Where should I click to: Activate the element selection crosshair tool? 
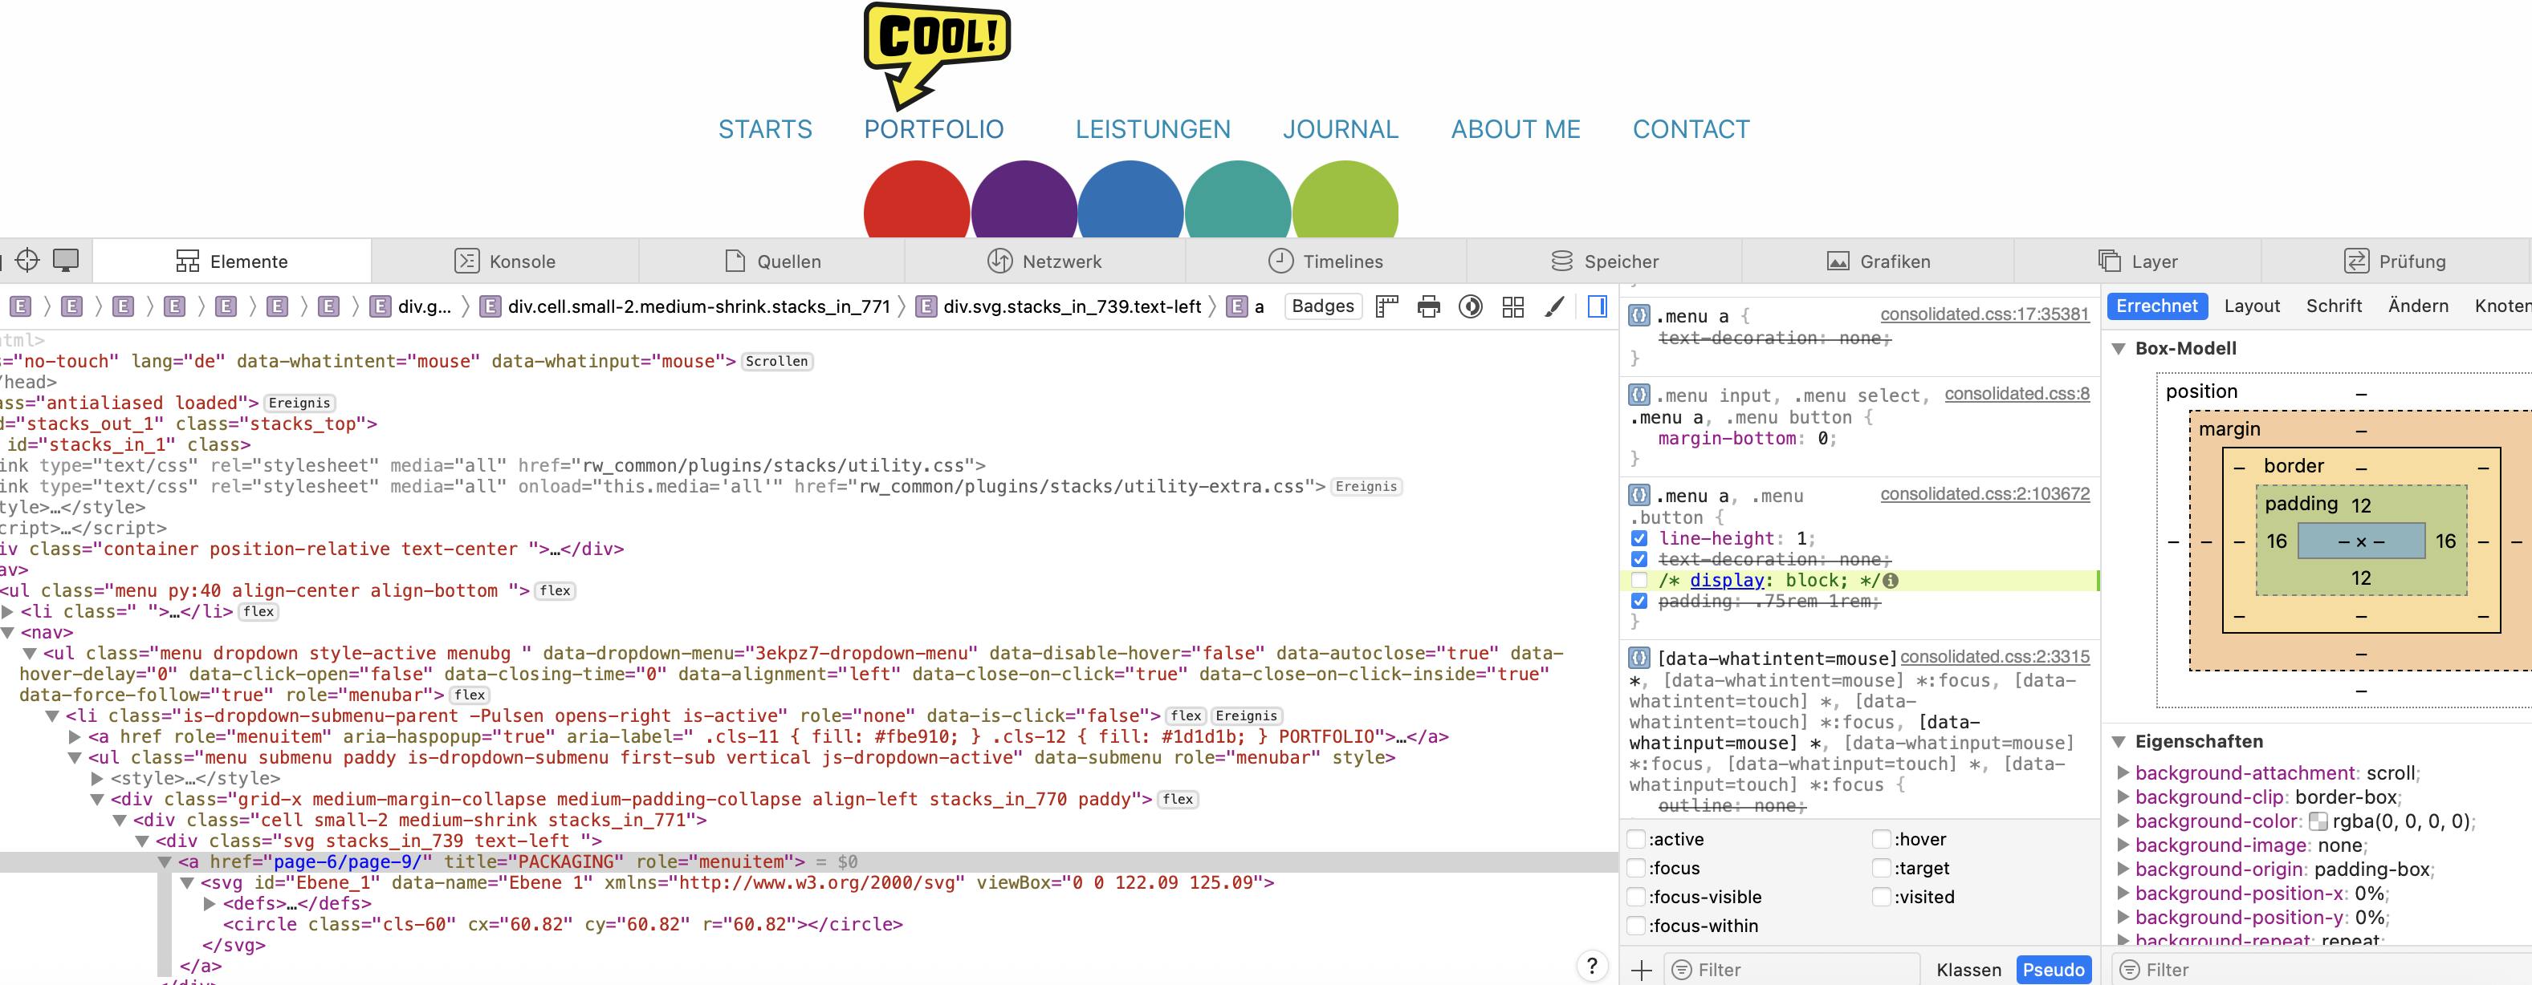[x=27, y=260]
